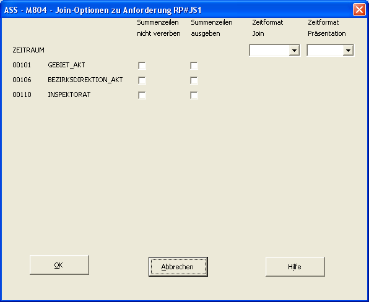Close the Join-Optionen dialog window
369x302 pixels.
pos(359,10)
